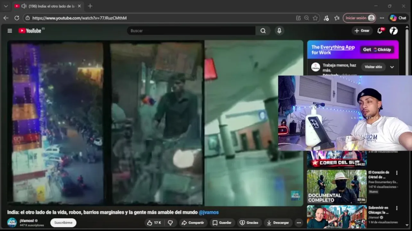Click Get ClickUp button in ad
The image size is (412, 231).
(x=377, y=50)
